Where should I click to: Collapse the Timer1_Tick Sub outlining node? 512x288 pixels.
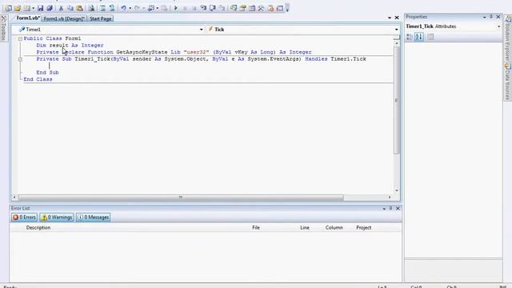click(x=20, y=59)
